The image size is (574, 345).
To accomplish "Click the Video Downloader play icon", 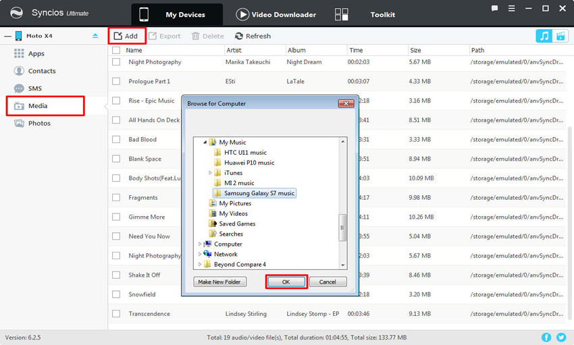I will click(242, 15).
